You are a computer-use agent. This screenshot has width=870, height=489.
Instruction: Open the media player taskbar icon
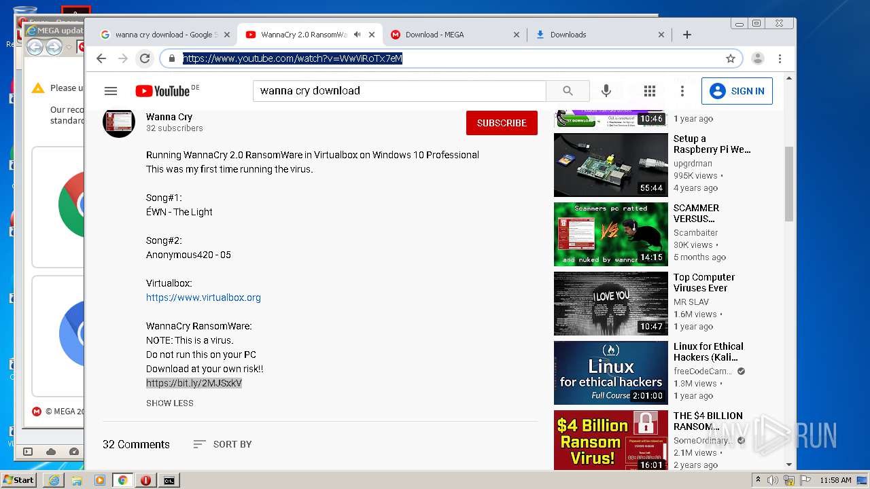(x=100, y=480)
